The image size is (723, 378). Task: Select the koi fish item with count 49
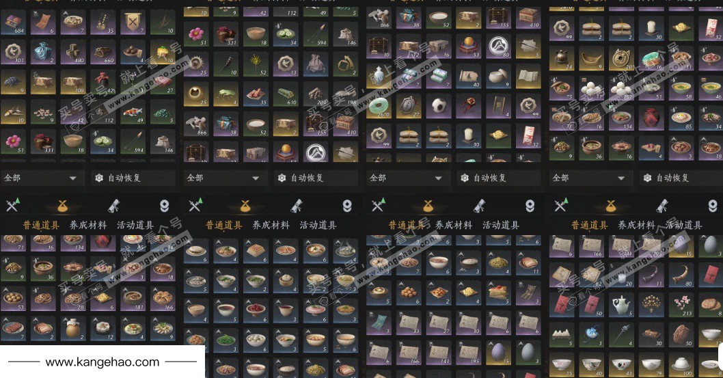click(133, 112)
